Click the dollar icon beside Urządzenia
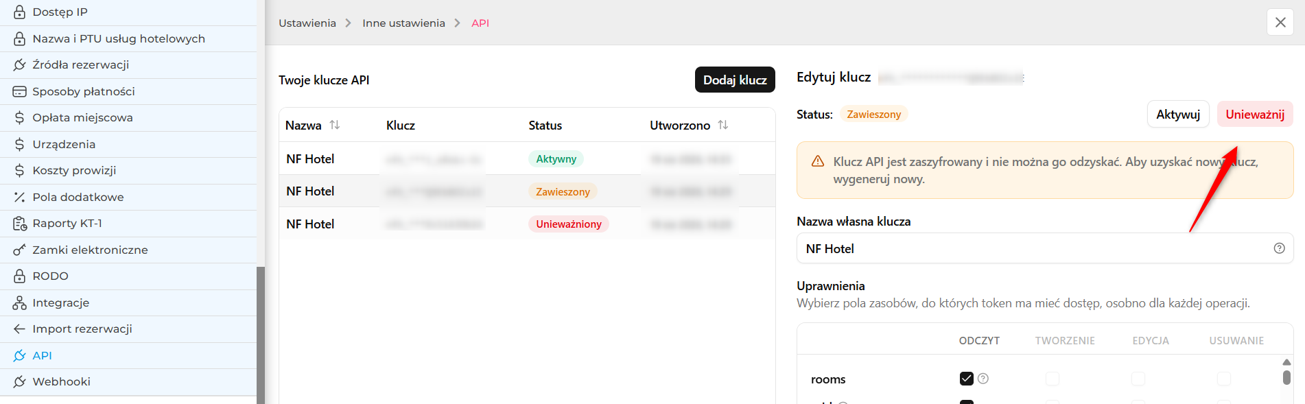1305x404 pixels. click(x=19, y=144)
